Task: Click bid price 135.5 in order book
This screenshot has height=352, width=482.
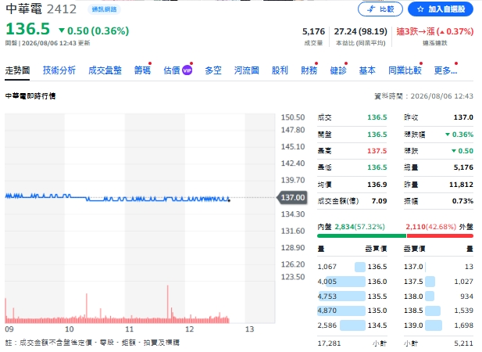Action: tap(377, 296)
